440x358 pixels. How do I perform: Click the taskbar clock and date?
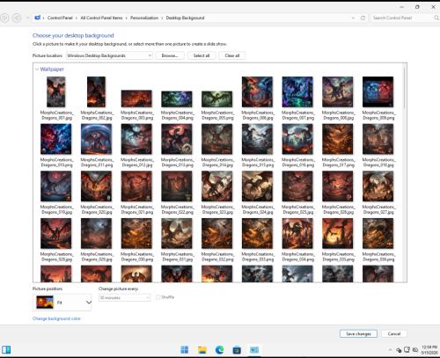tap(429, 350)
